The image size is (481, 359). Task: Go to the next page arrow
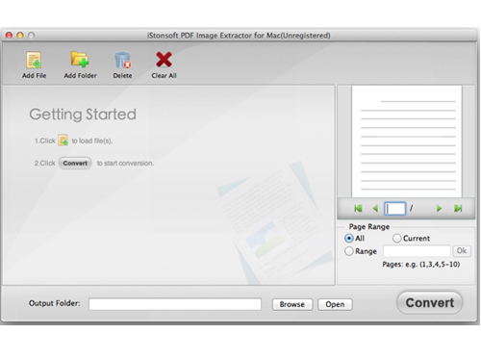(439, 209)
